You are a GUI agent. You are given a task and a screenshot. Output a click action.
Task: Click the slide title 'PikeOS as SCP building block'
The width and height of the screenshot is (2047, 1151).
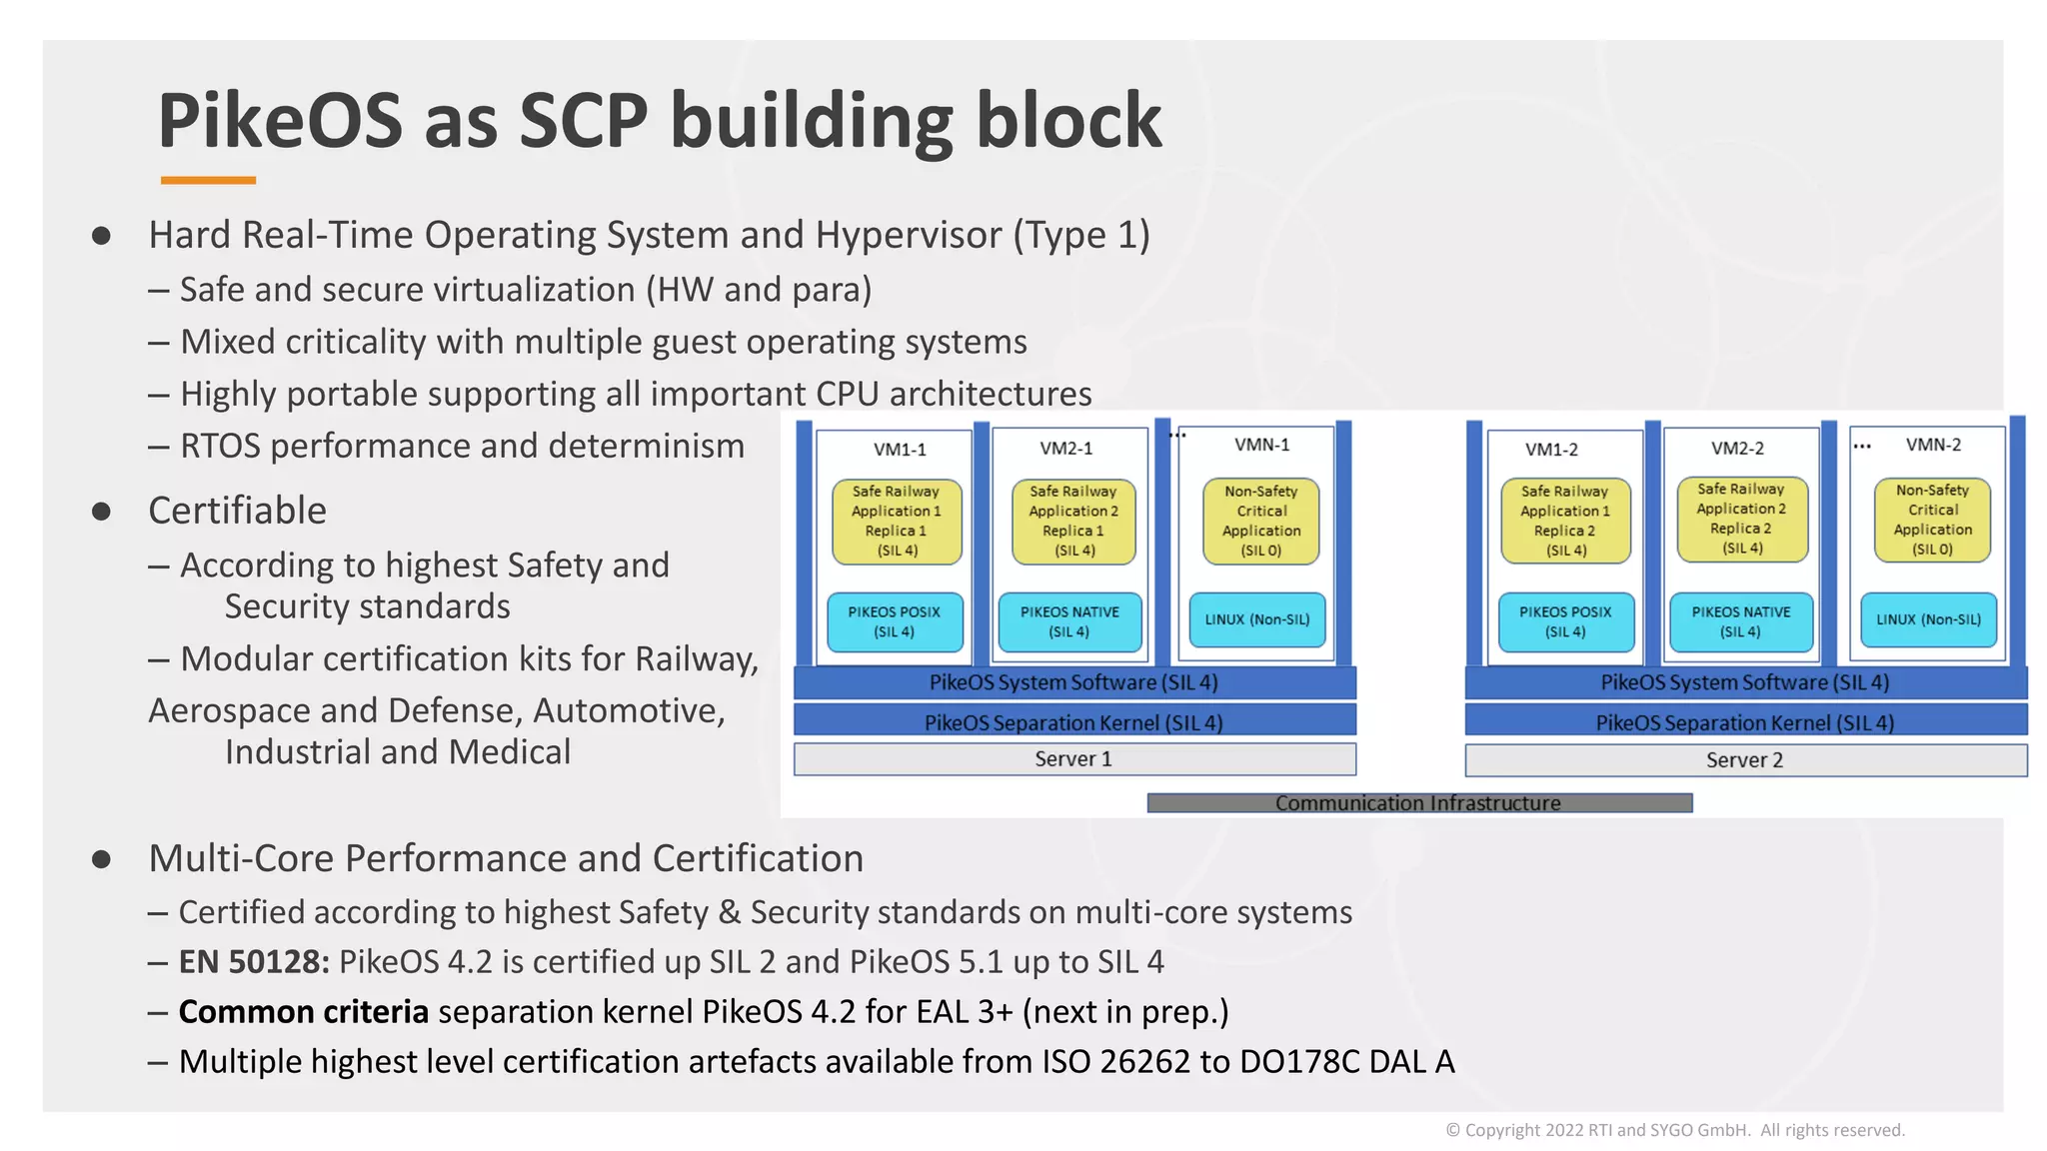click(660, 121)
